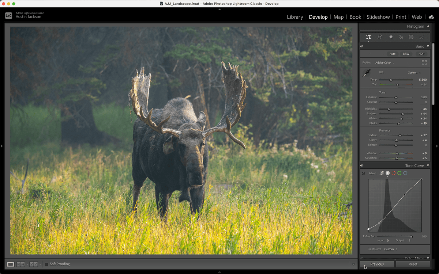
Task: Toggle the Tone Curve panel visibility eye
Action: [362, 165]
